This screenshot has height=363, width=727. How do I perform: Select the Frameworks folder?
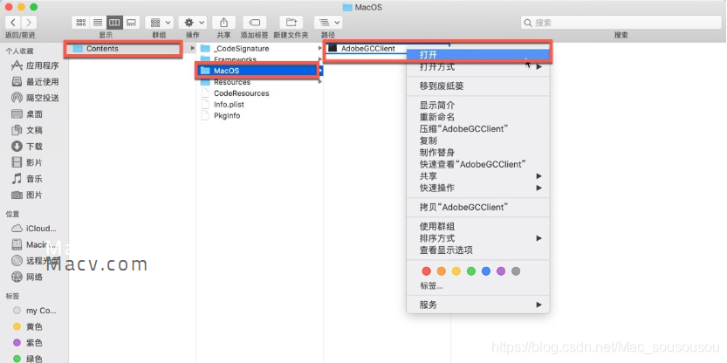(235, 59)
